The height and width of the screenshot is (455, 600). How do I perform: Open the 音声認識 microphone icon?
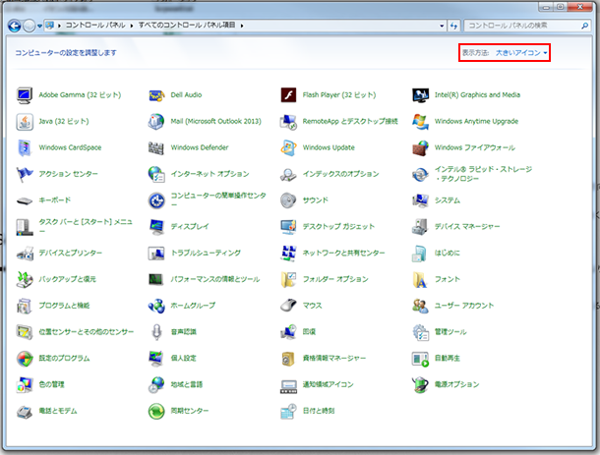156,332
